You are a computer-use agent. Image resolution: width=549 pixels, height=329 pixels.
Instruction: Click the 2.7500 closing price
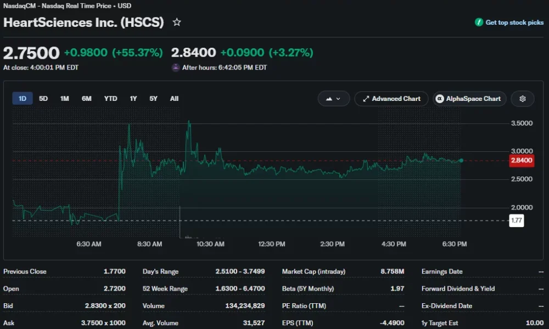(31, 53)
